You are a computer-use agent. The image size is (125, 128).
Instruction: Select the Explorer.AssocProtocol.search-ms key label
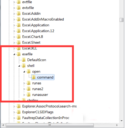point(50,106)
